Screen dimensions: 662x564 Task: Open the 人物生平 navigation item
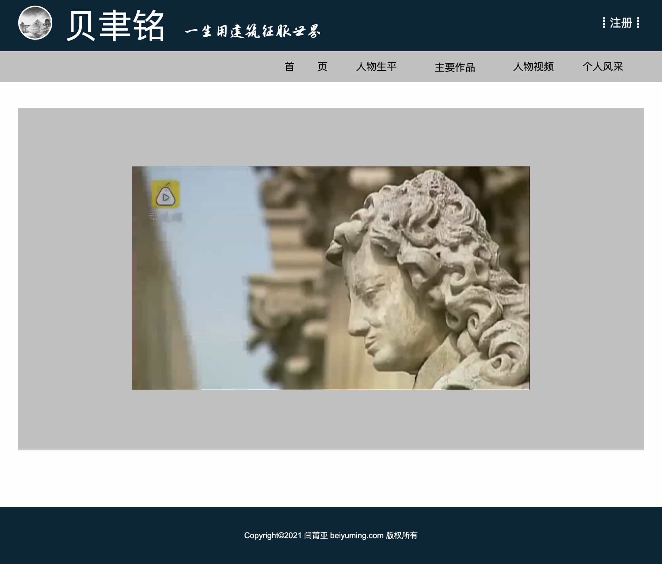(x=376, y=67)
